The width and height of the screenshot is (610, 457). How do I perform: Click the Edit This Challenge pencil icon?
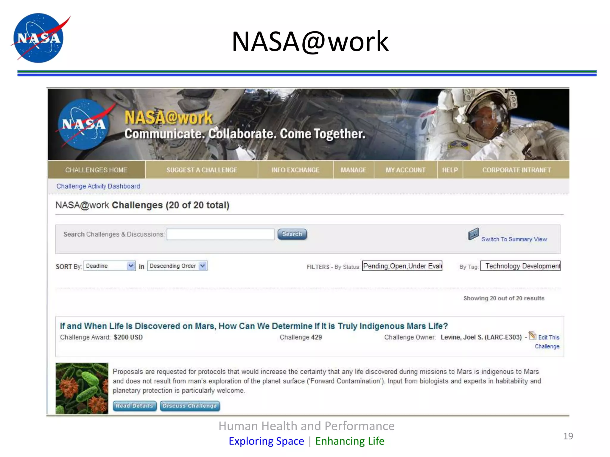(x=533, y=335)
